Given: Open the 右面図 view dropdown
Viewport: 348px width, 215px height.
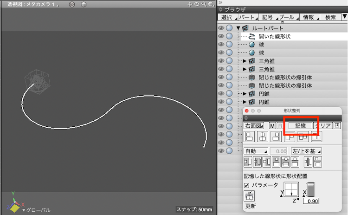Looking at the screenshot, I should 253,126.
